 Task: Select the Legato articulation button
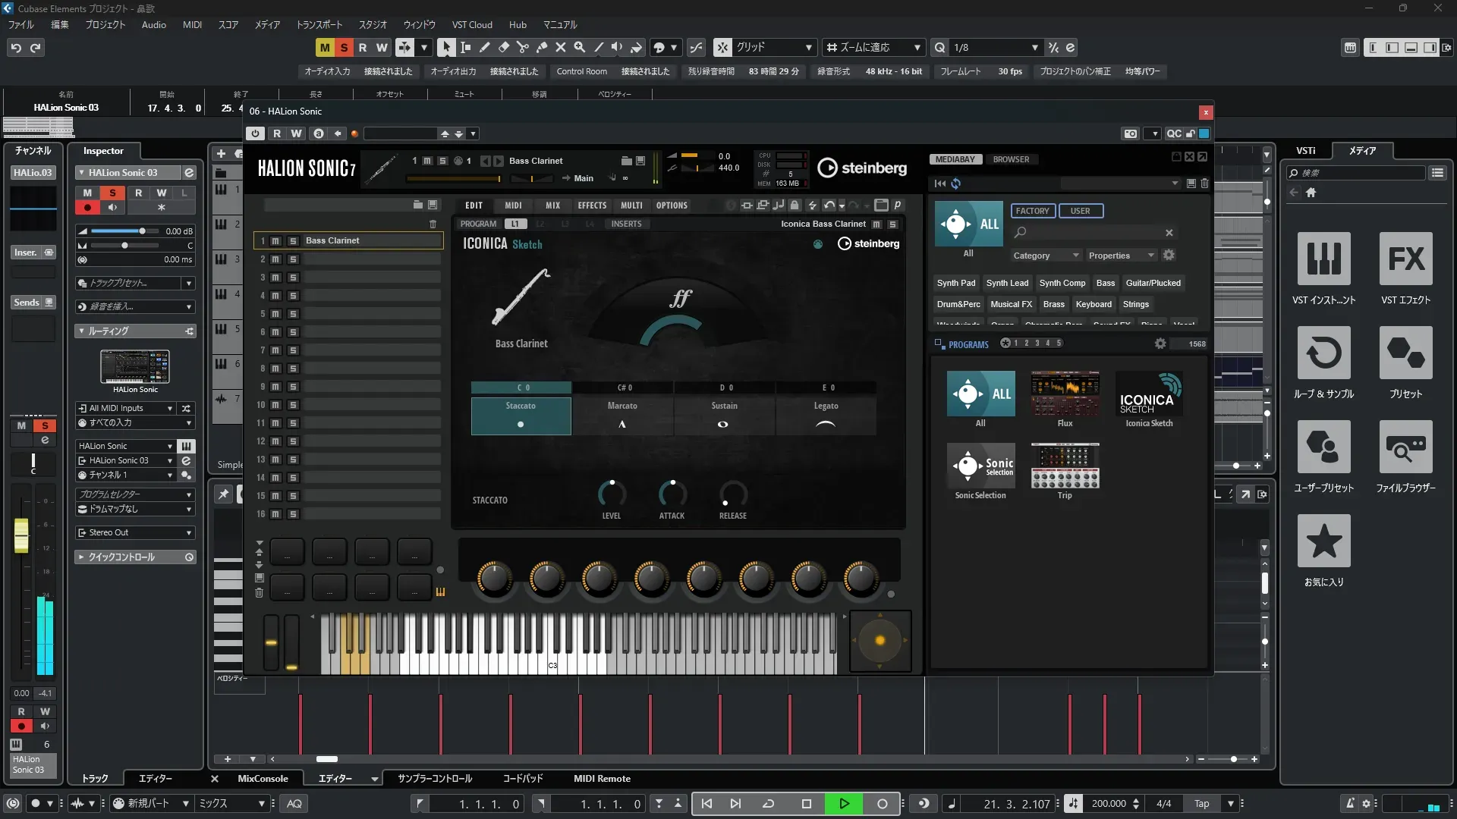[x=826, y=415]
